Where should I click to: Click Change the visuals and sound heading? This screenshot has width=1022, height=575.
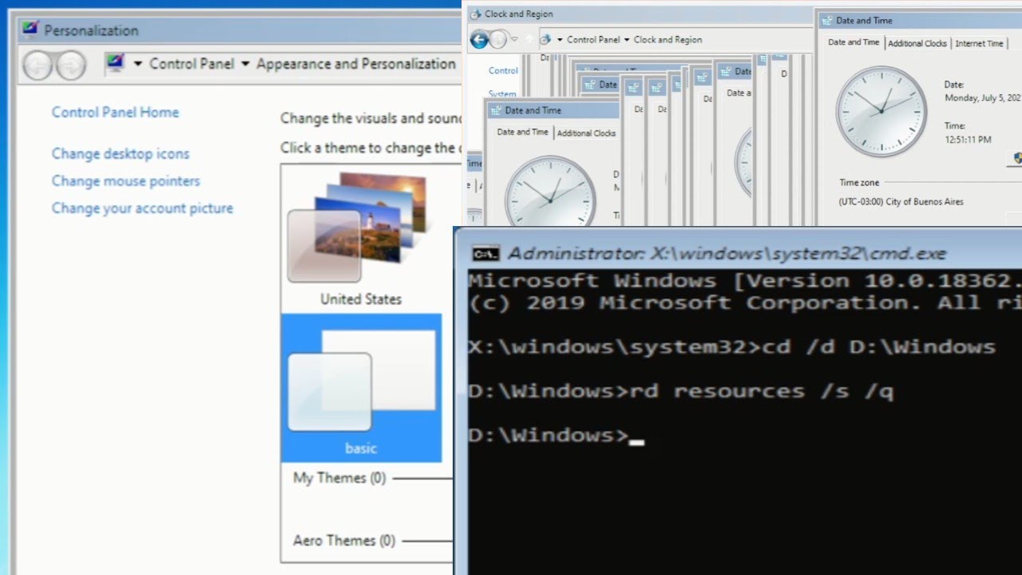[371, 118]
